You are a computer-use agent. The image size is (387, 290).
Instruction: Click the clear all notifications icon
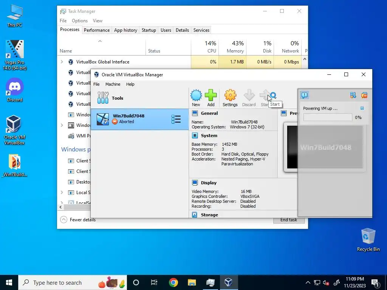[x=364, y=95]
